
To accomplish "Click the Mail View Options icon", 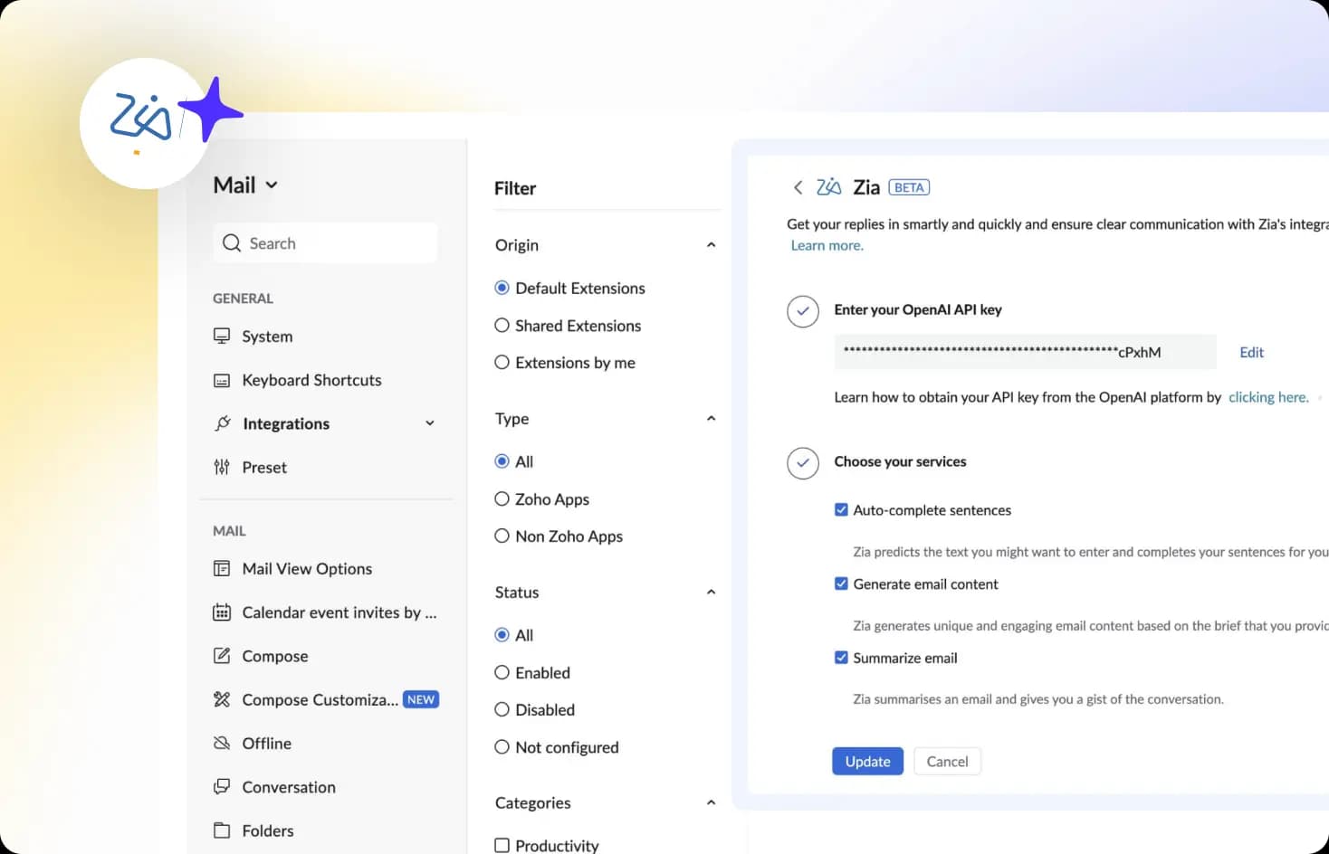I will [222, 568].
